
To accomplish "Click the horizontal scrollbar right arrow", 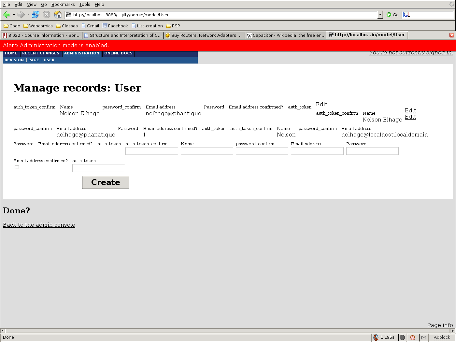I will coord(453,331).
